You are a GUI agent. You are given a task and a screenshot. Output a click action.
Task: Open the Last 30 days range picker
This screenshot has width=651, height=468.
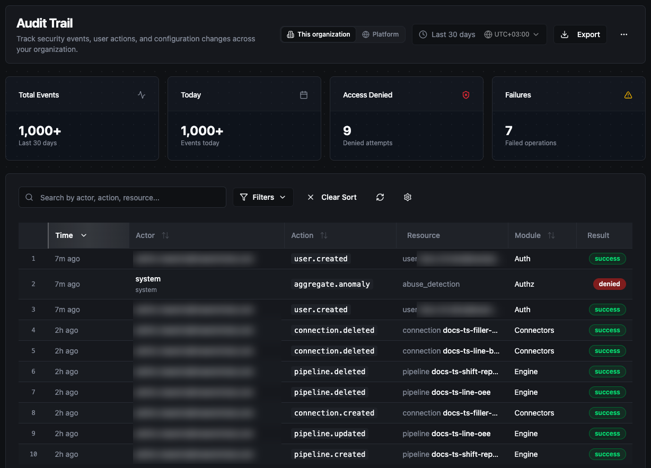pos(447,34)
